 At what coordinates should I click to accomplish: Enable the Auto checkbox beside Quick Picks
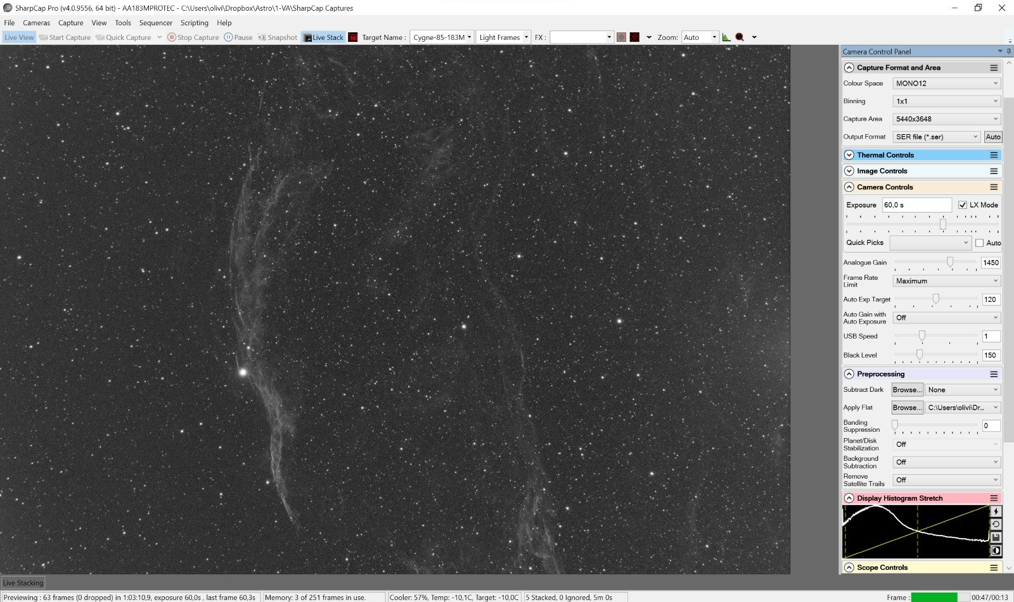coord(980,243)
